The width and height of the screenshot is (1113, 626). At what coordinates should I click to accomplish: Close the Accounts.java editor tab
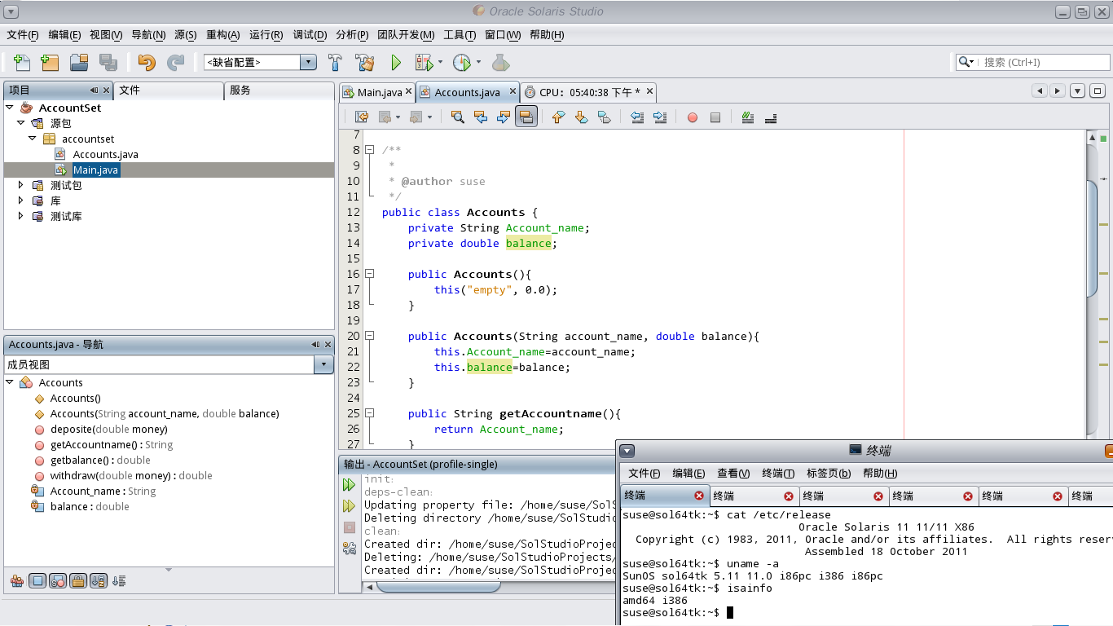click(513, 92)
